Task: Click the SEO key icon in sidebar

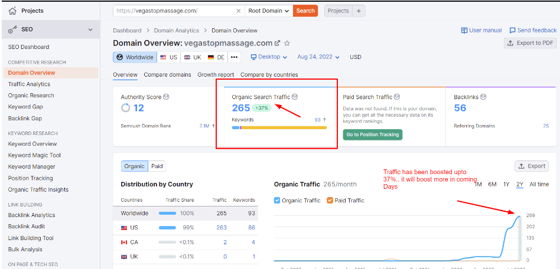Action: 12,30
